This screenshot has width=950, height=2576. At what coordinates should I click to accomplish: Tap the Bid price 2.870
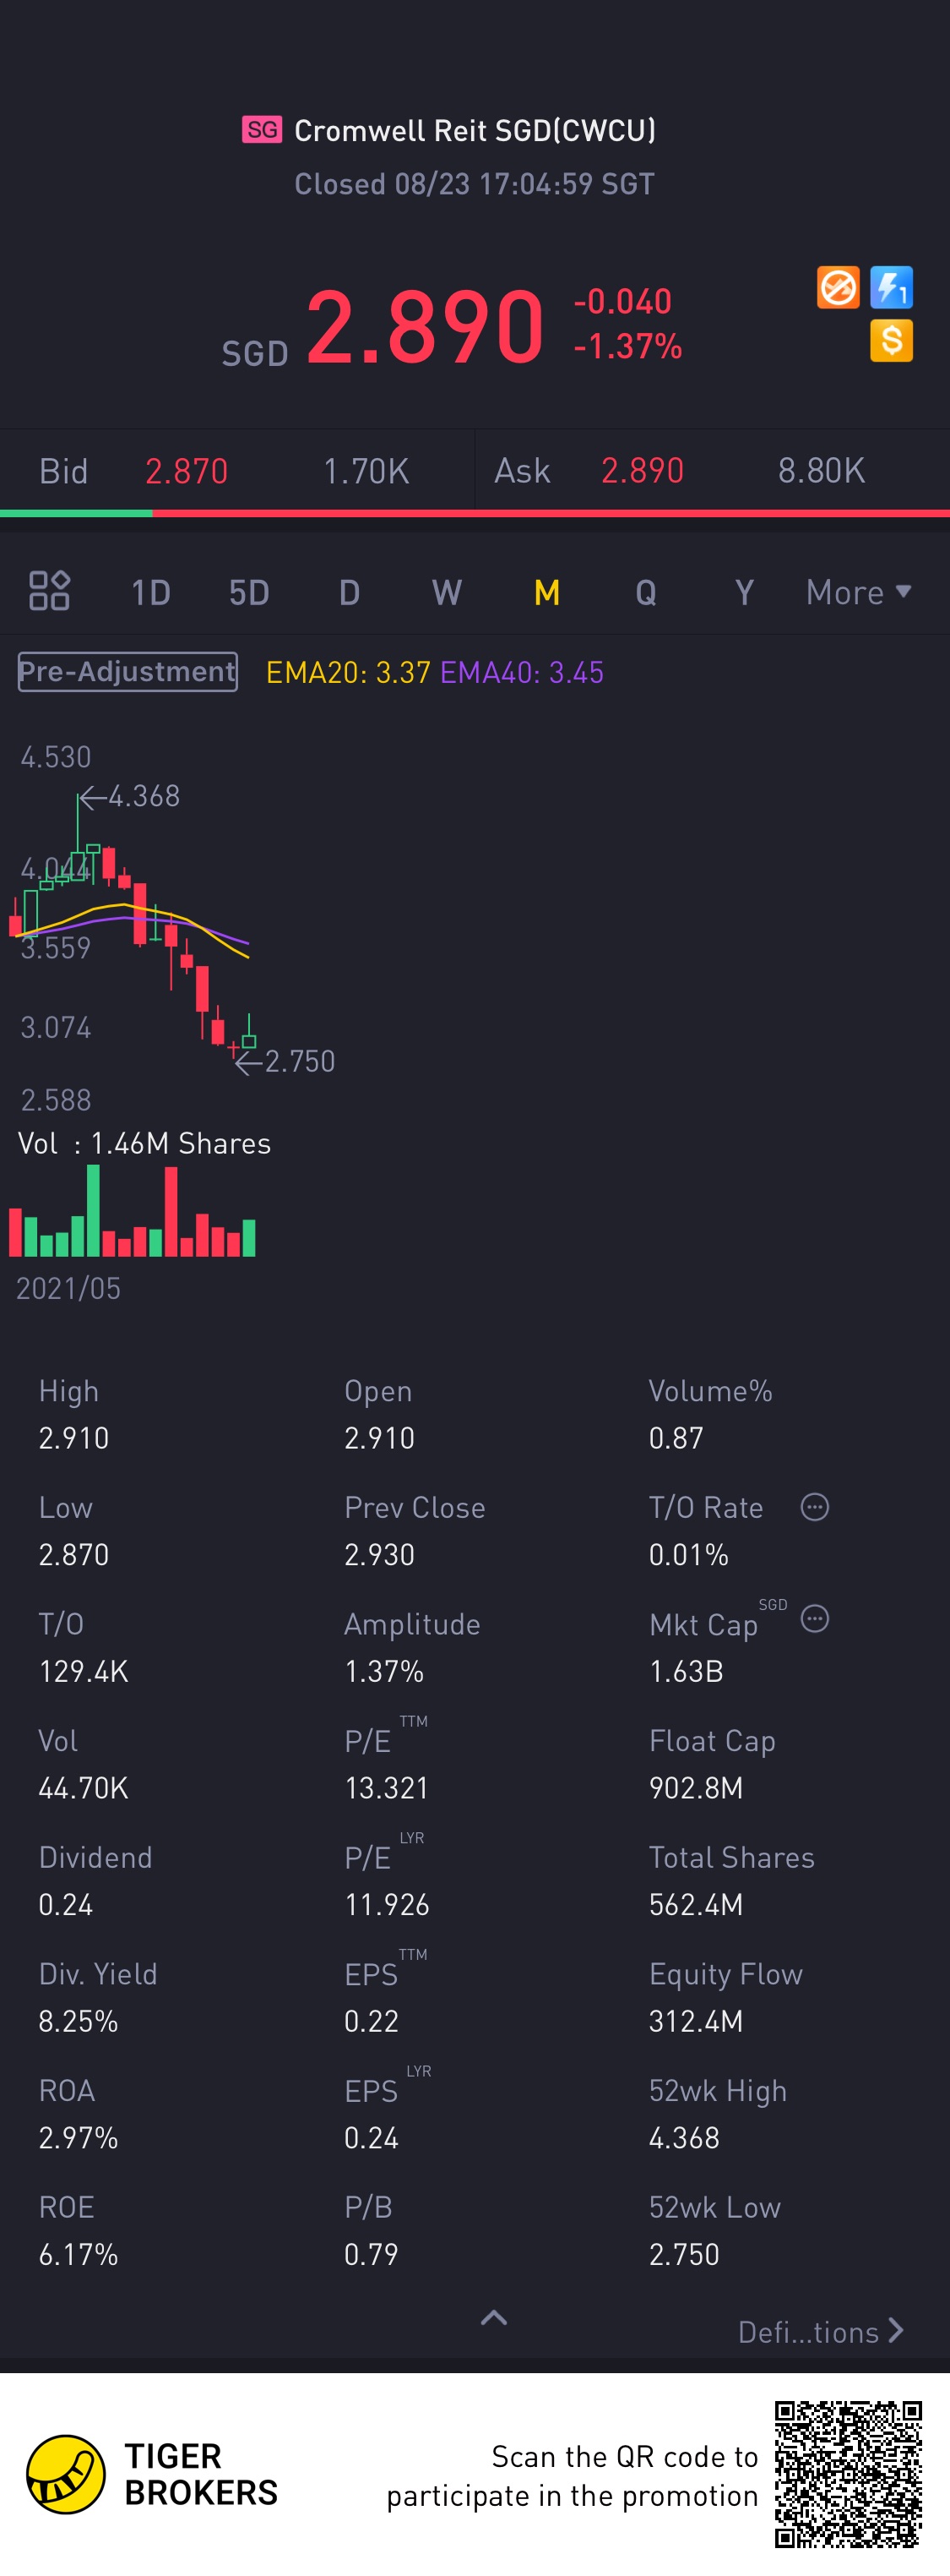tap(187, 471)
